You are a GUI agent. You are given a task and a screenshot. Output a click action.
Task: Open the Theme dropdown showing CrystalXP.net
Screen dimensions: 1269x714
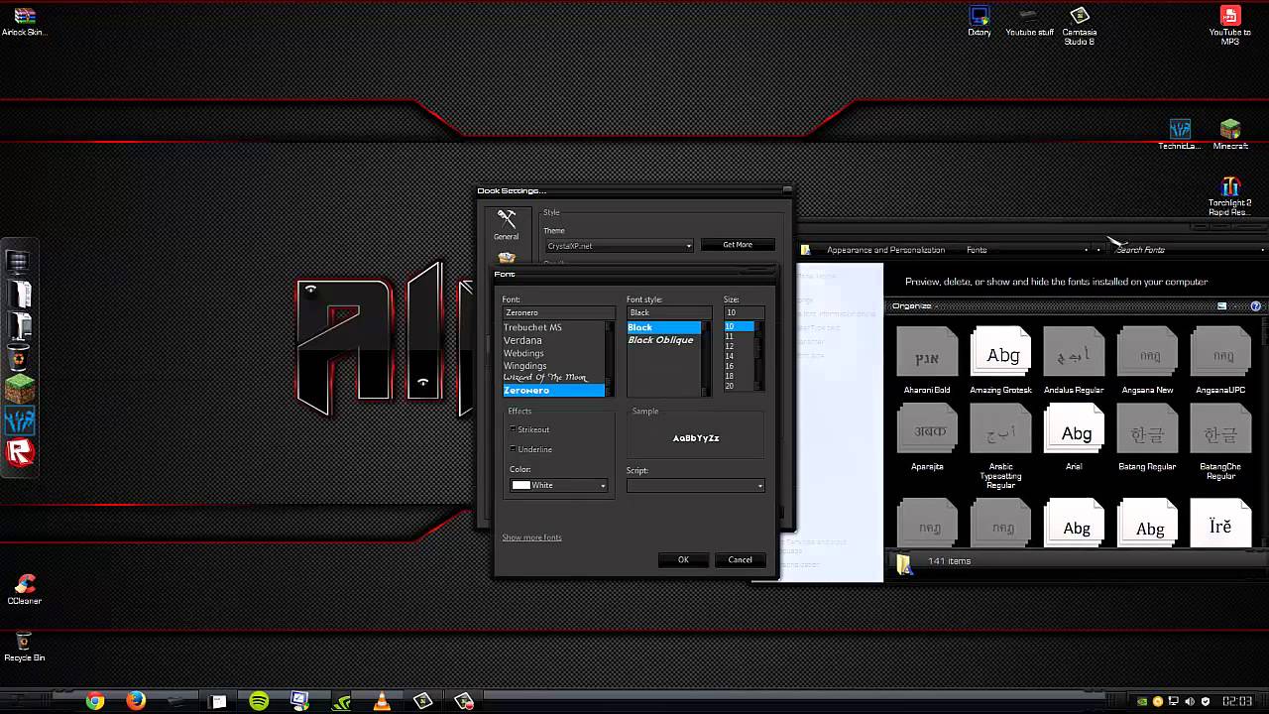[620, 245]
